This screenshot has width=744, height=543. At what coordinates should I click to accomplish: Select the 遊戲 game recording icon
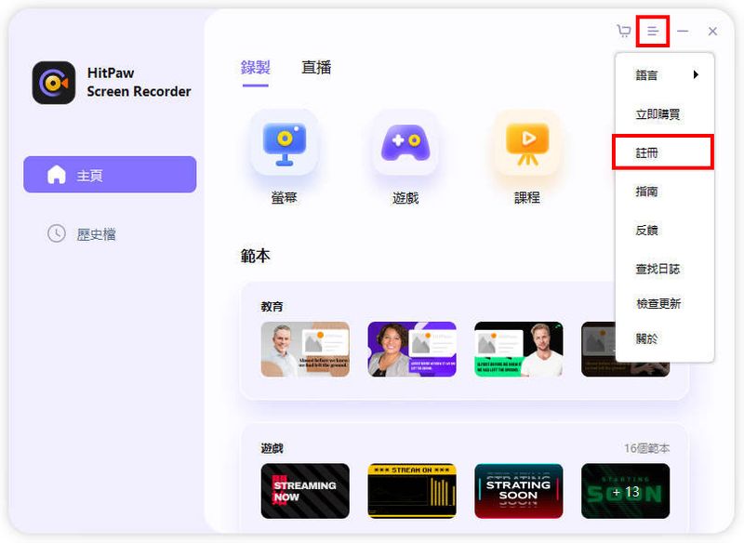405,144
